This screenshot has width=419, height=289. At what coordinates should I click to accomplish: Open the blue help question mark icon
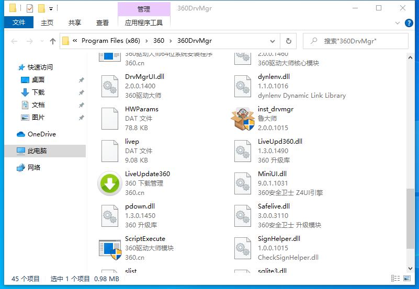(x=409, y=23)
